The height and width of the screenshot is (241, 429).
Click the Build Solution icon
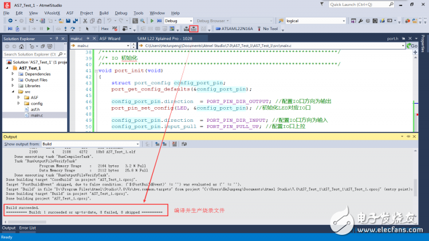(x=186, y=29)
